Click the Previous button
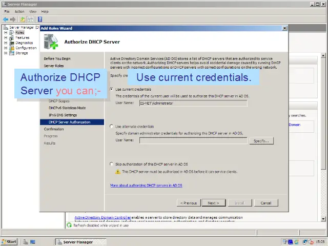Screen dimensions: 328x246 tap(189, 203)
